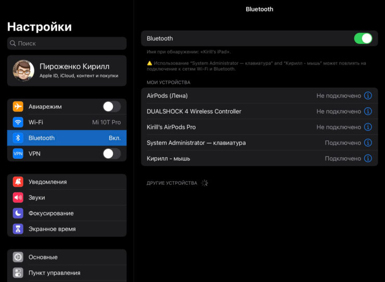Enable Авиарежим toggle
This screenshot has height=282, width=385.
tap(111, 107)
